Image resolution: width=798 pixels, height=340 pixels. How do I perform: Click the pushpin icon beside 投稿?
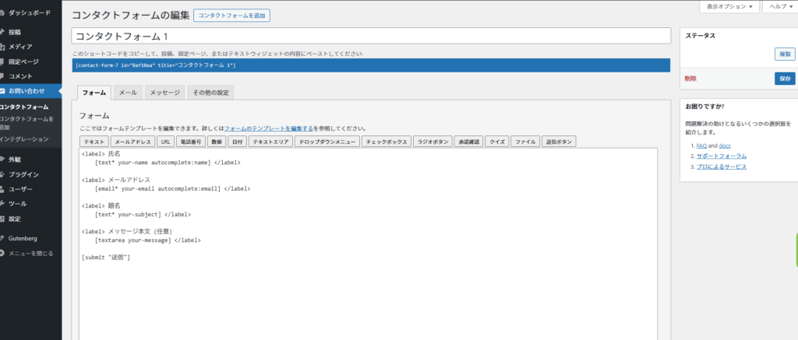tap(3, 33)
